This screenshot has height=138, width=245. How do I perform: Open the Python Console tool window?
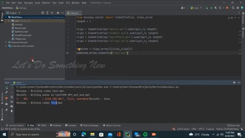click(112, 125)
